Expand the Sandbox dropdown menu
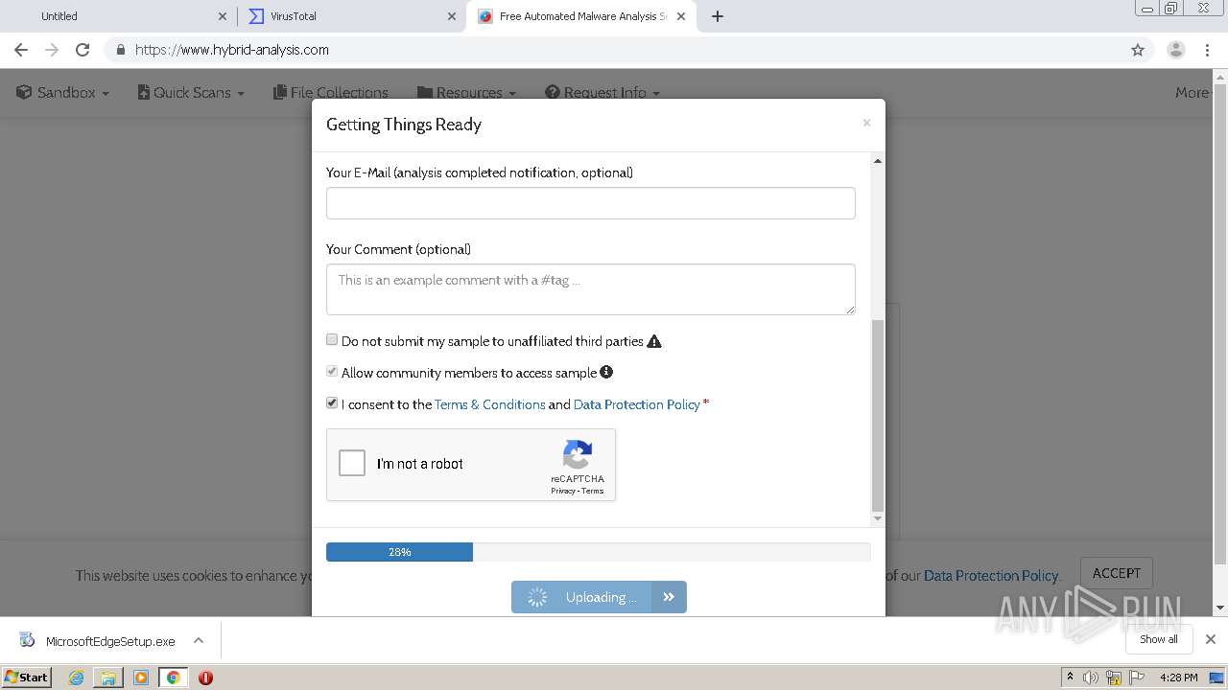The width and height of the screenshot is (1228, 690). pos(62,93)
